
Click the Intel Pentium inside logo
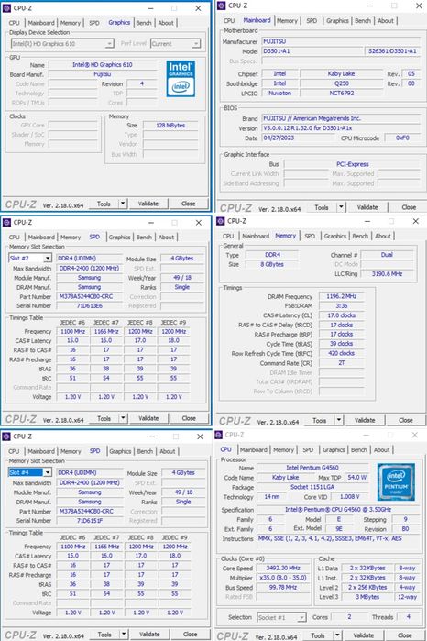tap(396, 482)
